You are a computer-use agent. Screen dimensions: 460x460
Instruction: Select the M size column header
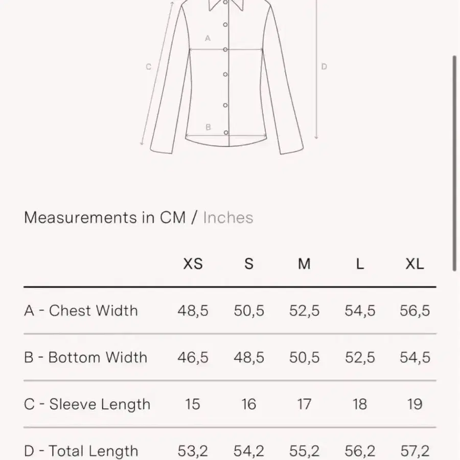tap(304, 264)
